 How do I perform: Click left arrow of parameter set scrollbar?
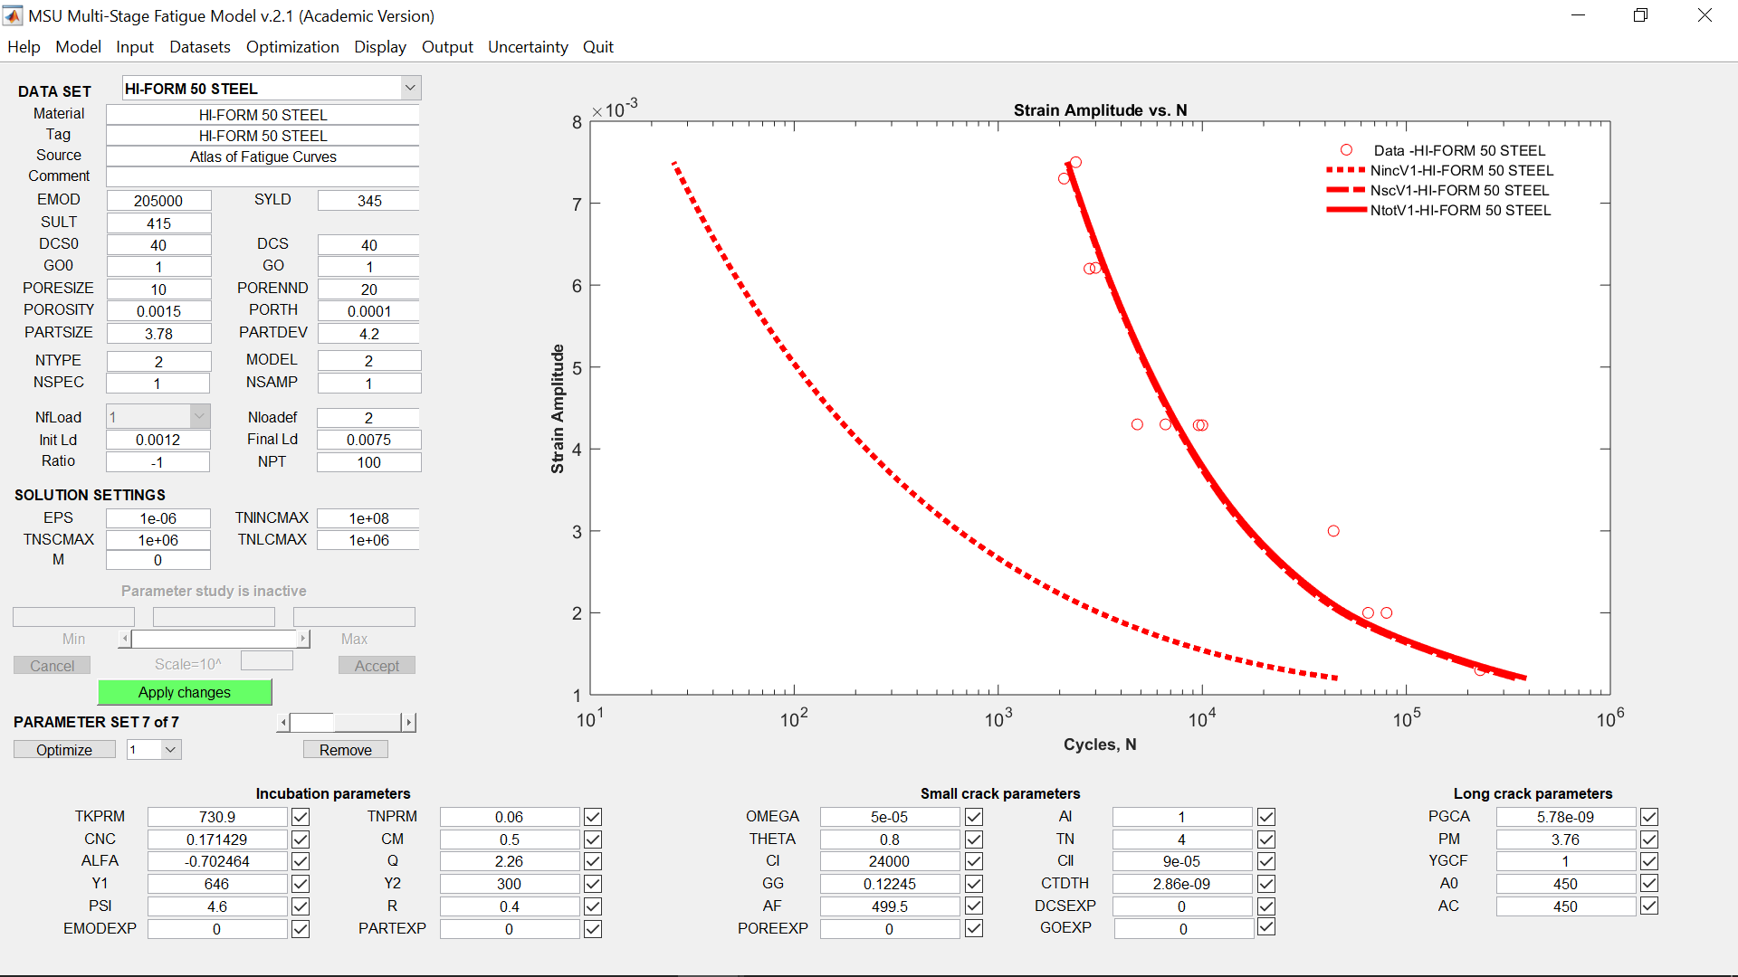click(x=283, y=722)
